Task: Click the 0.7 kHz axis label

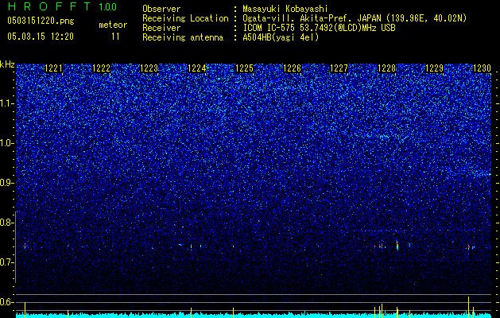Action: 7,262
